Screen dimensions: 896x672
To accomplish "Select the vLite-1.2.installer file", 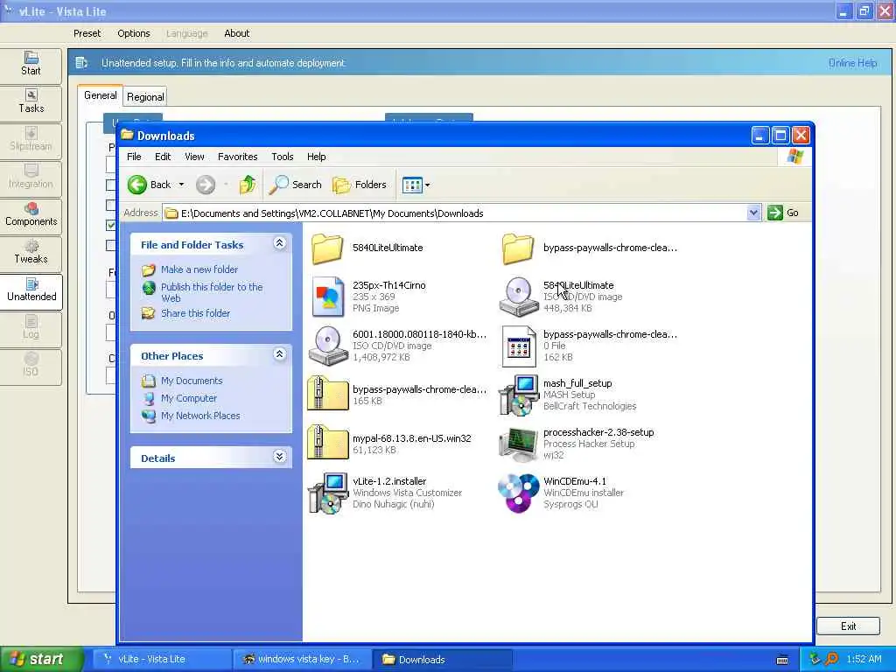I will 328,493.
